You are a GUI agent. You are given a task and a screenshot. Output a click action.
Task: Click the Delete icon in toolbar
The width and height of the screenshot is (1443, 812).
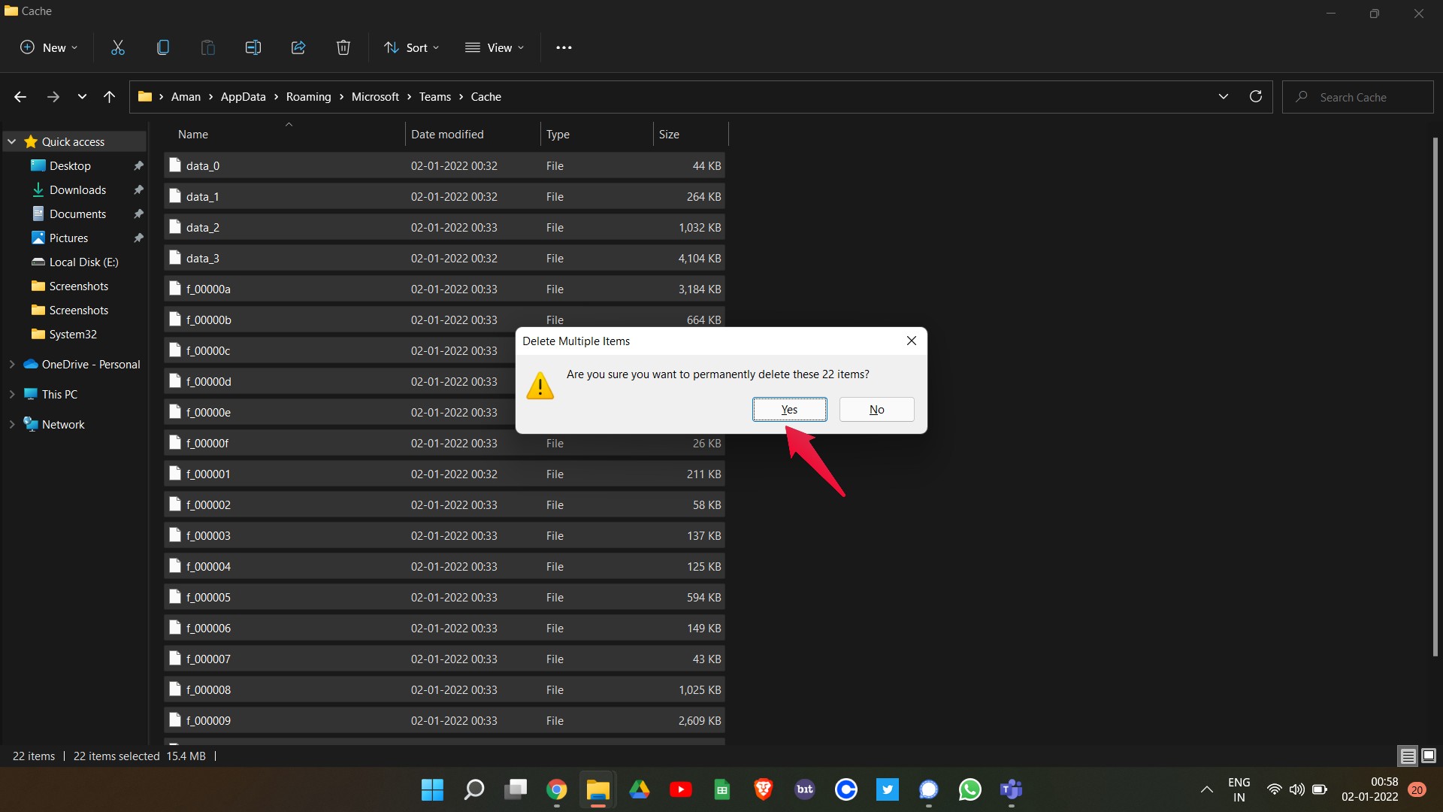click(344, 47)
